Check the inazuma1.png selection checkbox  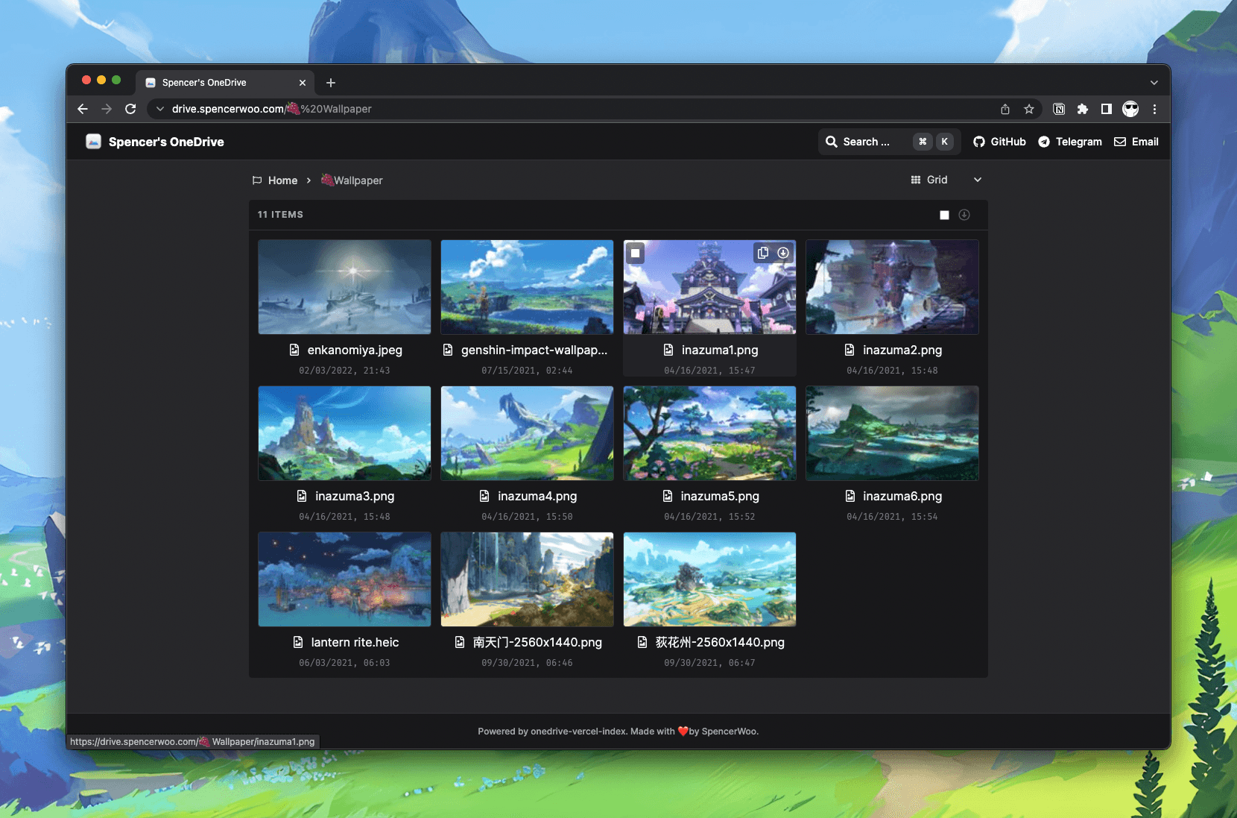click(635, 253)
